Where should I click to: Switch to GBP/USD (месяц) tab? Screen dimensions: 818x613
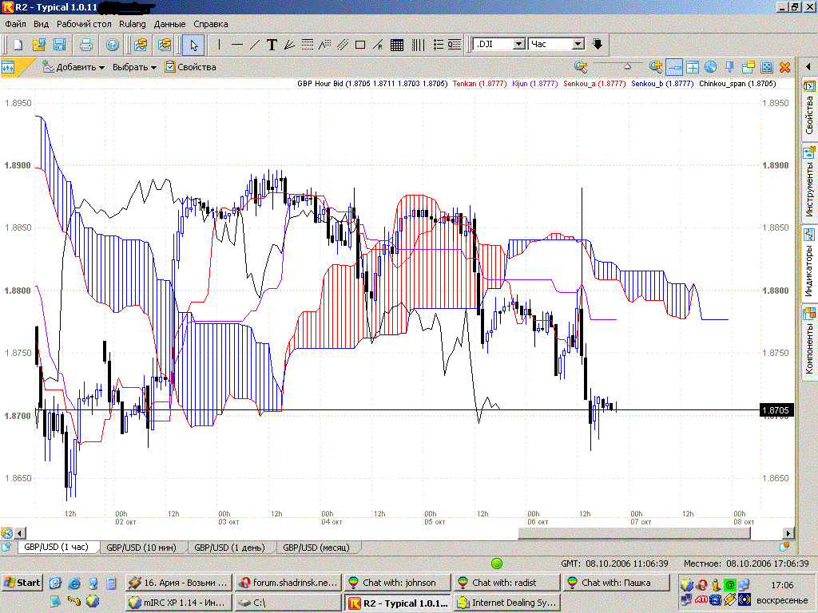pos(316,548)
